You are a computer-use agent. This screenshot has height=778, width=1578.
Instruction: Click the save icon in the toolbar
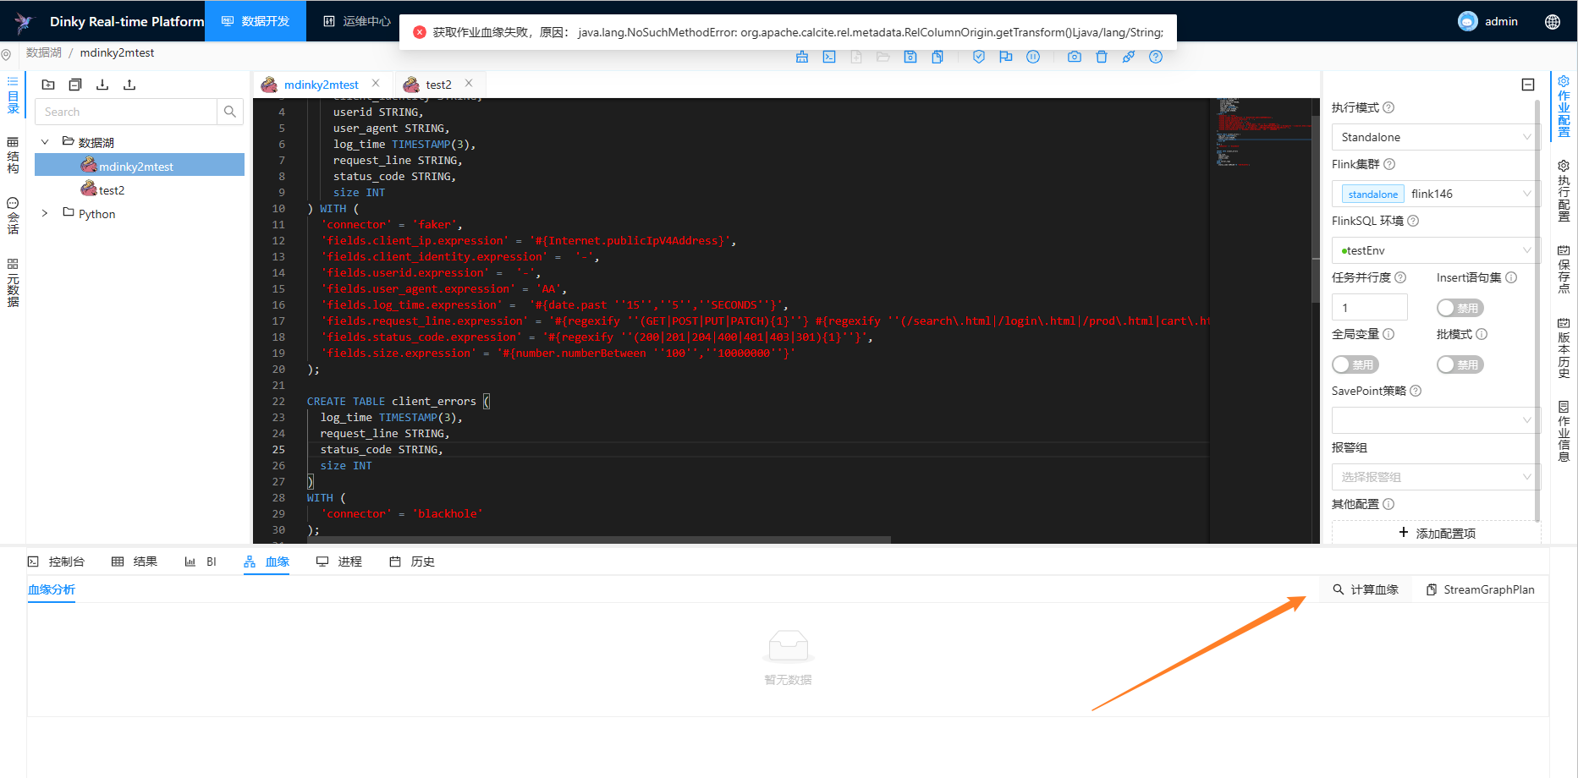910,57
